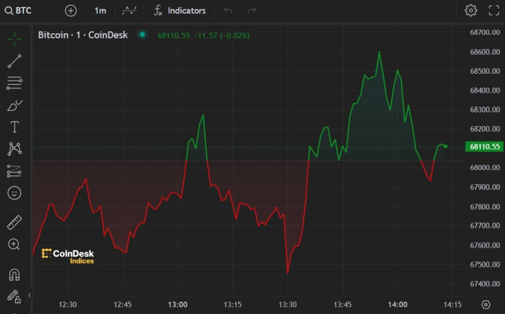Open the chart style selector icon
The image size is (505, 314).
coord(129,11)
